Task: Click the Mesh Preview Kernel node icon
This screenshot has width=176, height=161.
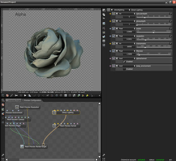Action: pos(54,126)
